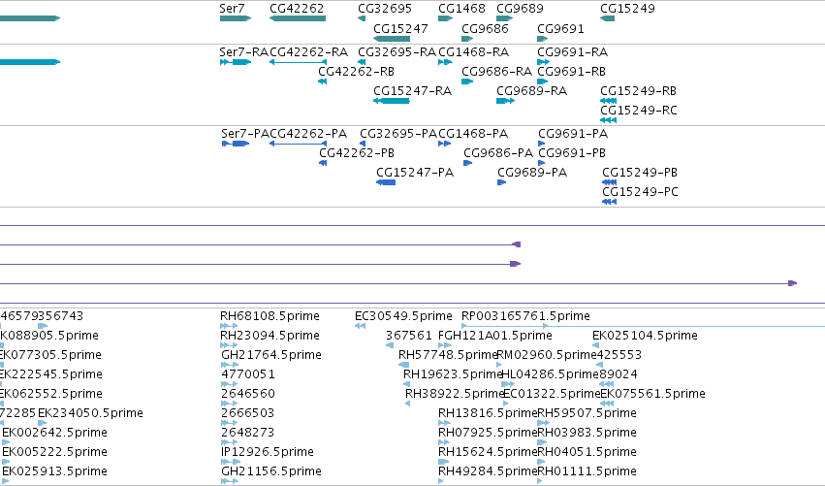
Task: Select gene CG9691 label
Action: click(x=560, y=28)
